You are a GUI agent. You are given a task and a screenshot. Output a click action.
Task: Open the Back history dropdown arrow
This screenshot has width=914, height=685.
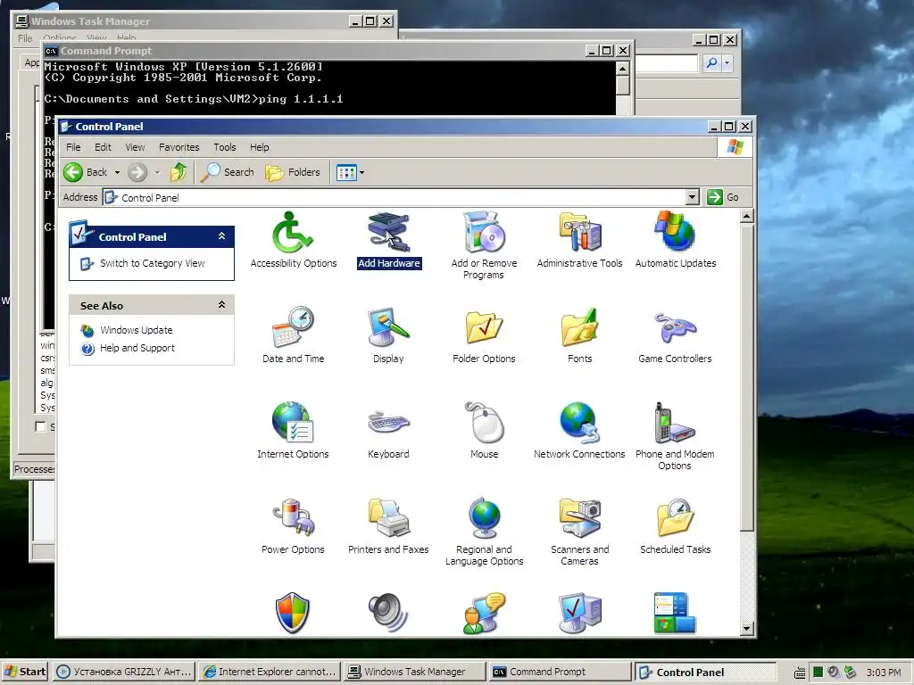click(x=117, y=172)
